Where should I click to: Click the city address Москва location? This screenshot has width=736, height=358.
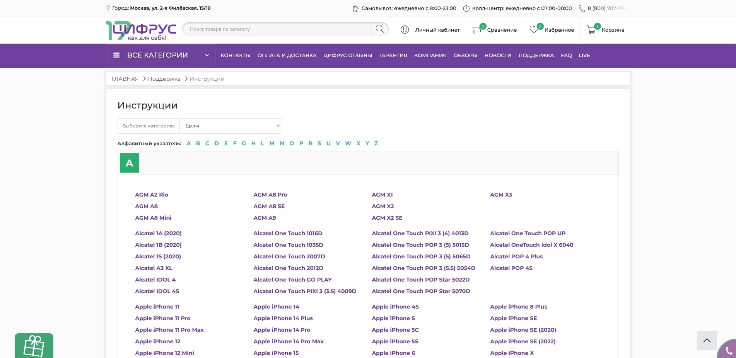(170, 8)
